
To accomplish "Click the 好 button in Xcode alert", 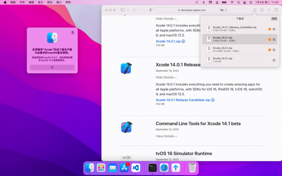I will pos(52,67).
